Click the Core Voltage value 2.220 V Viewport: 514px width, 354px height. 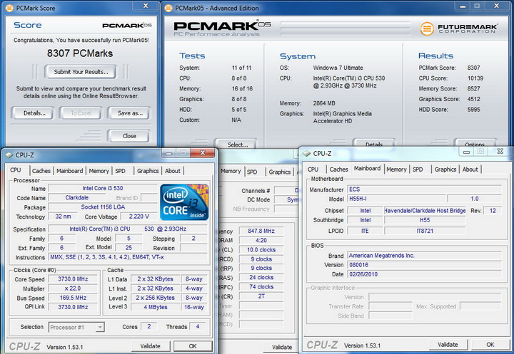(x=139, y=217)
